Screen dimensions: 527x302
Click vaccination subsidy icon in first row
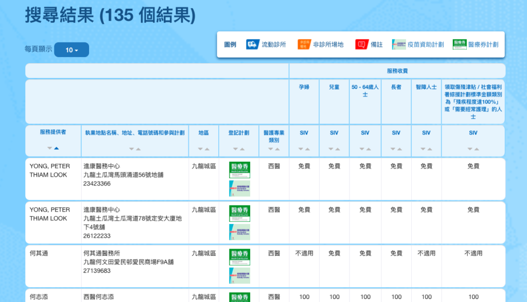point(239,188)
